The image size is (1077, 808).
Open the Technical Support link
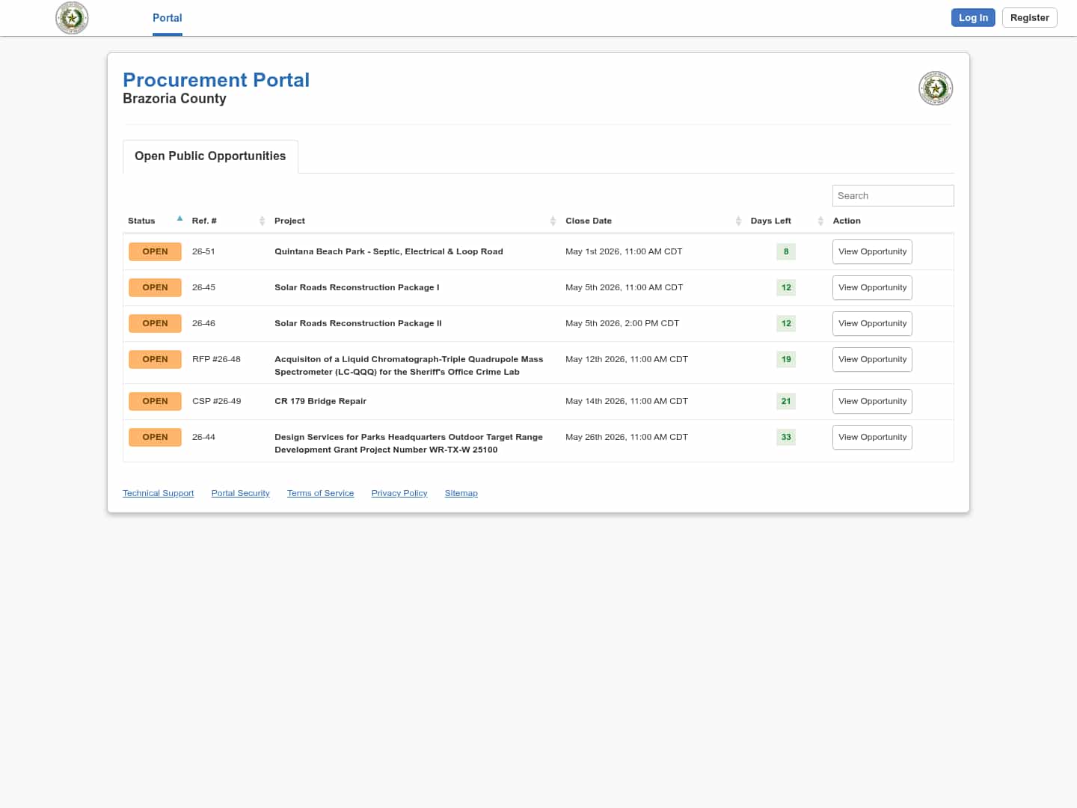(x=158, y=493)
